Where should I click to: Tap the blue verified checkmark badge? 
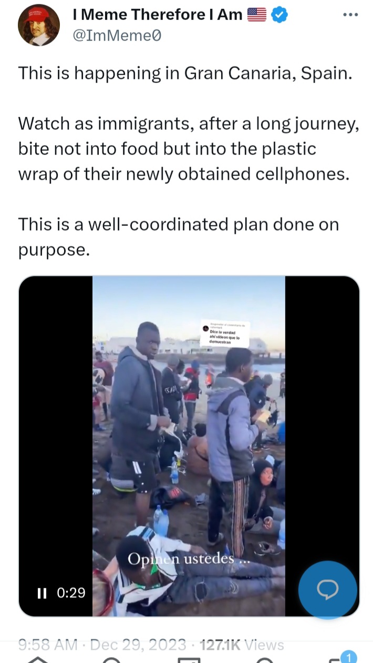click(279, 15)
